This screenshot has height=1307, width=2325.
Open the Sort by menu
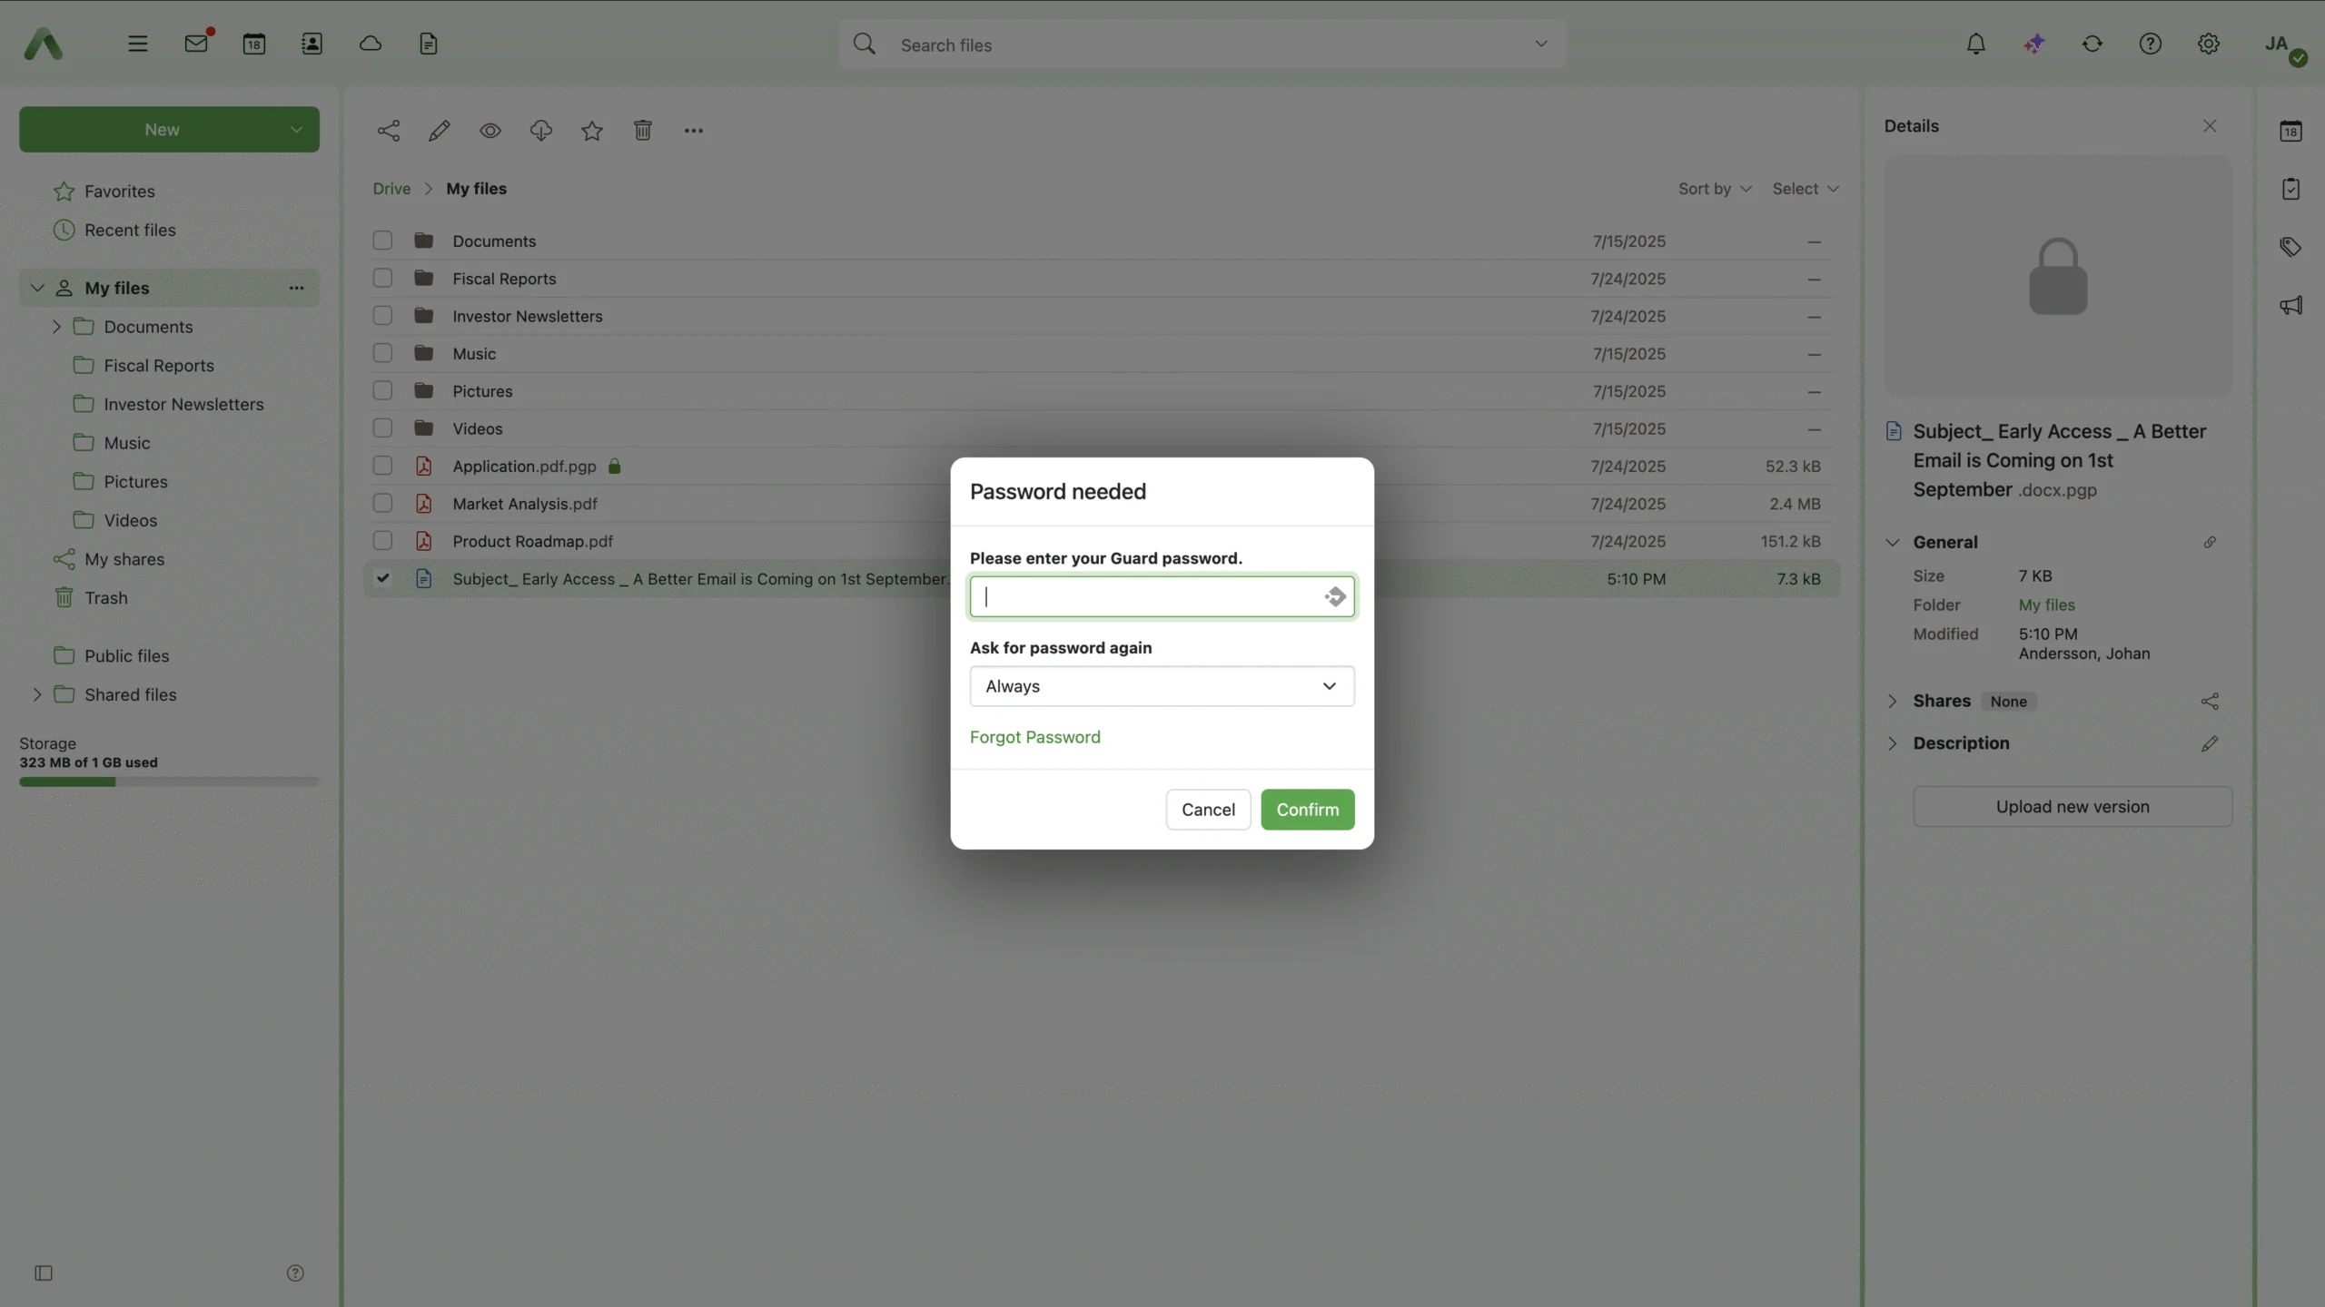(x=1714, y=189)
